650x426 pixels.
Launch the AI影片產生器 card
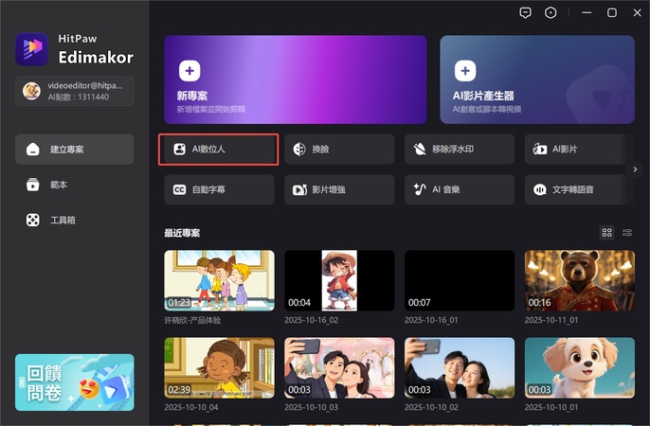536,80
